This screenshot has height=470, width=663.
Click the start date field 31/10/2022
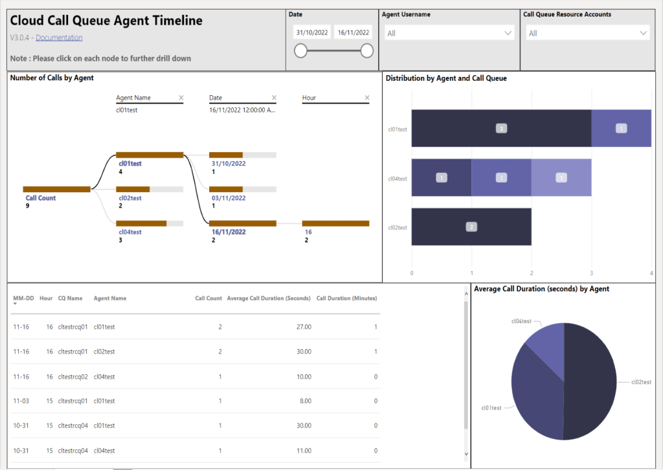313,32
